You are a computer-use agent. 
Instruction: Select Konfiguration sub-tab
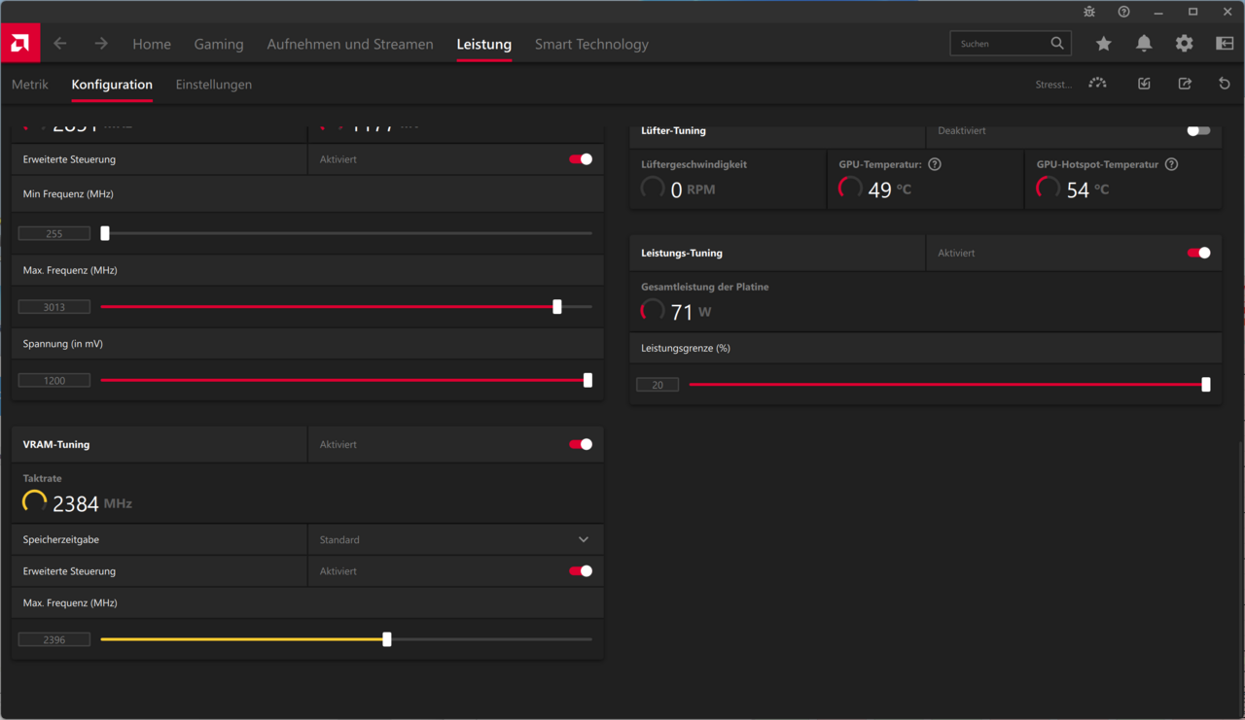click(112, 85)
